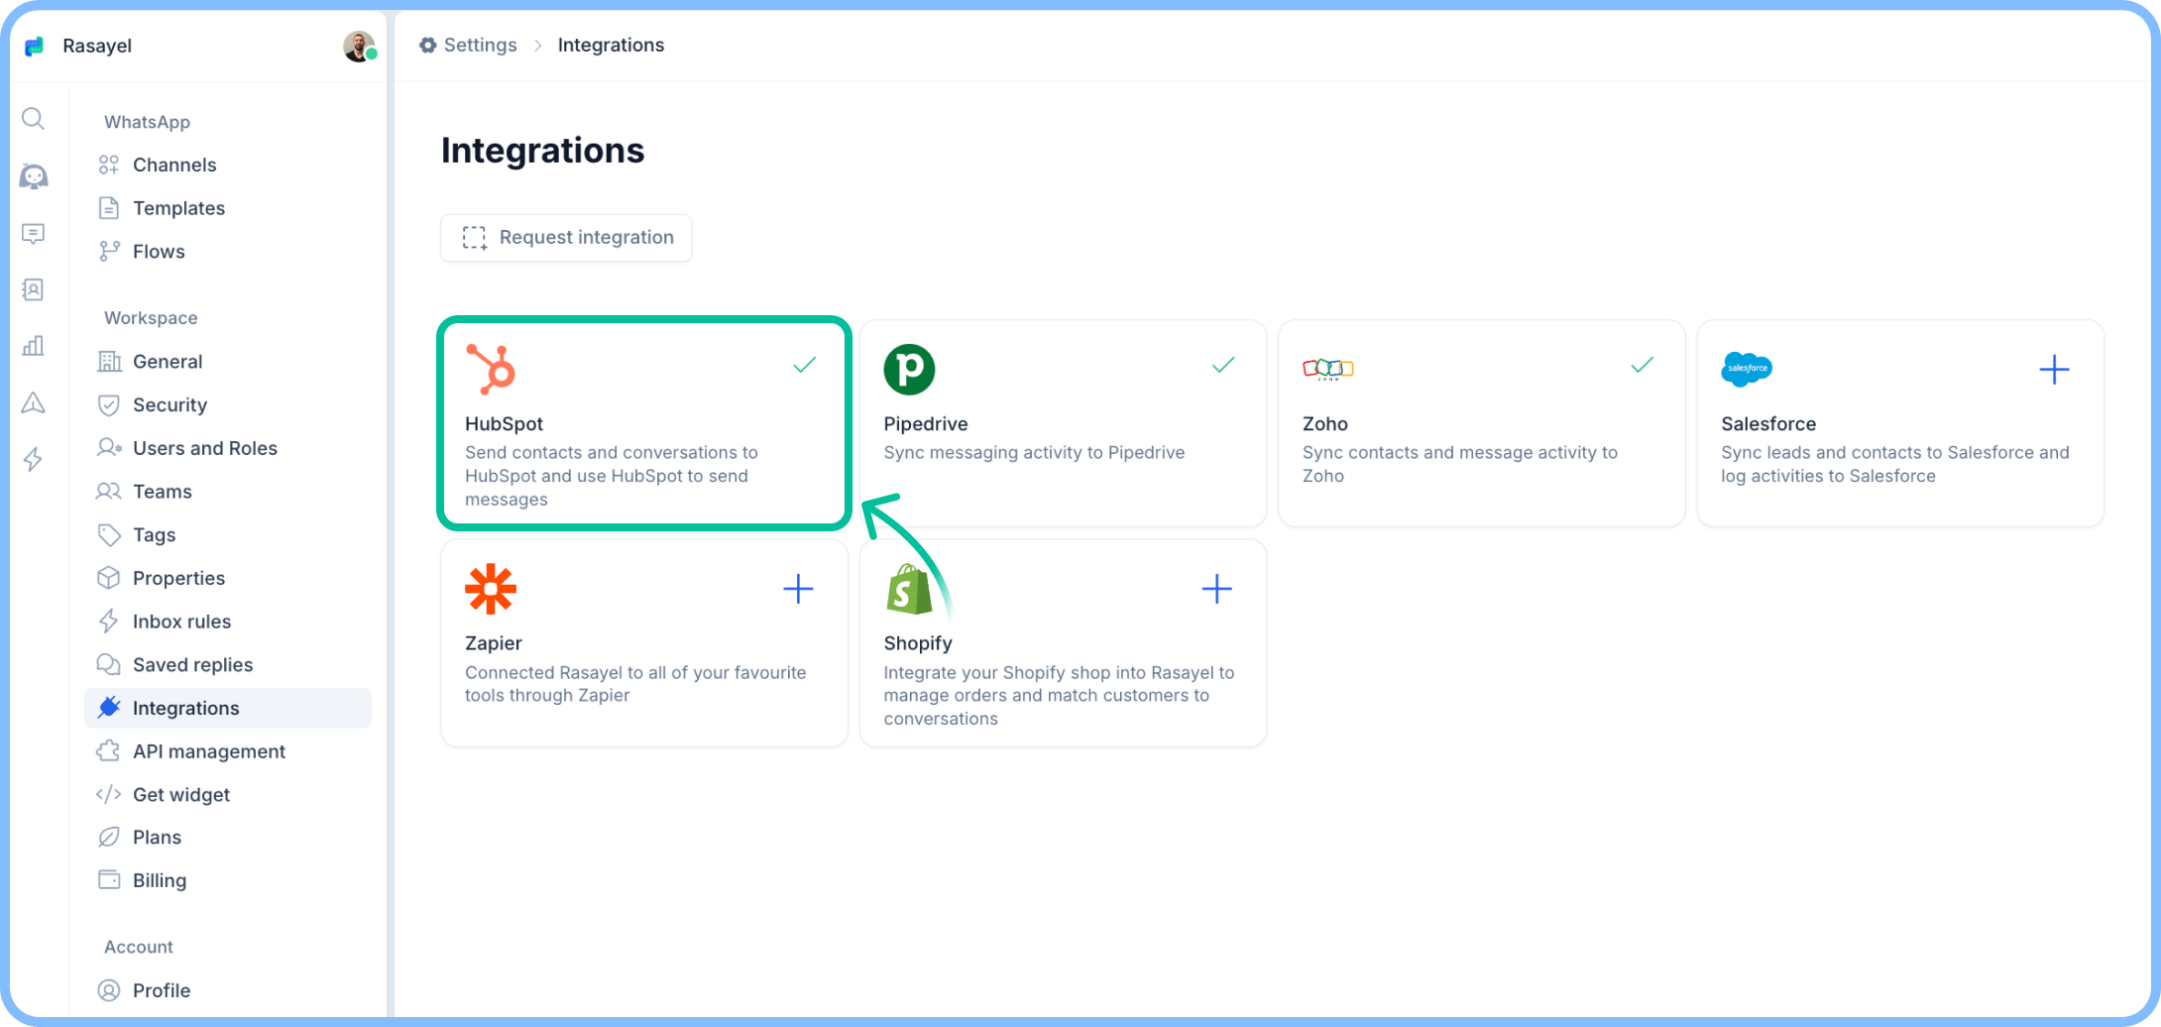This screenshot has width=2161, height=1027.
Task: Click the Integrations plug icon in sidebar
Action: coord(109,707)
